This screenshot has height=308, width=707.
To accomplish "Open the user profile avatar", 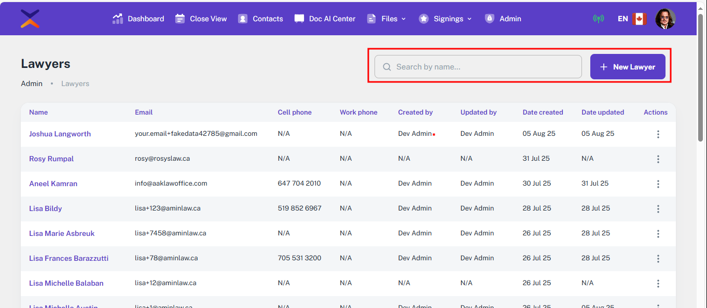I will [x=666, y=19].
